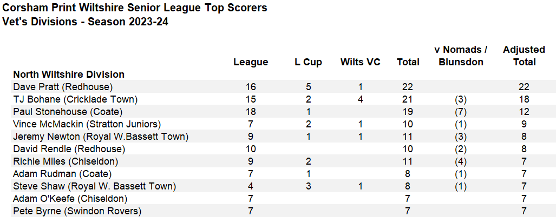The height and width of the screenshot is (217, 556).
Task: Click the North Wiltshire Division heading
Action: pyautogui.click(x=69, y=74)
